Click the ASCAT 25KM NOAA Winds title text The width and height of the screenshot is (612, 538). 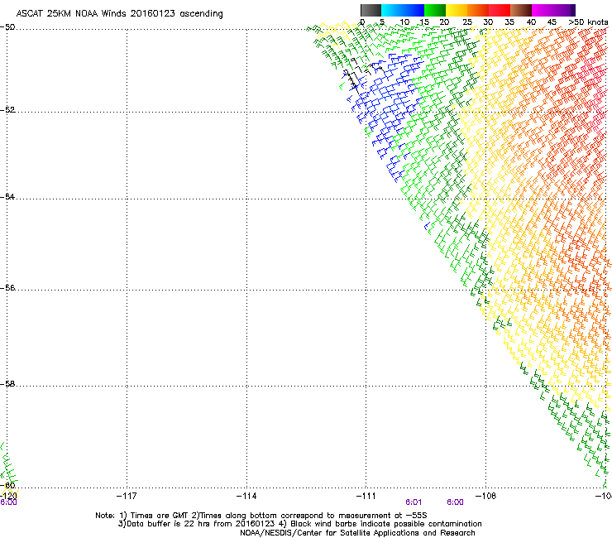point(119,14)
